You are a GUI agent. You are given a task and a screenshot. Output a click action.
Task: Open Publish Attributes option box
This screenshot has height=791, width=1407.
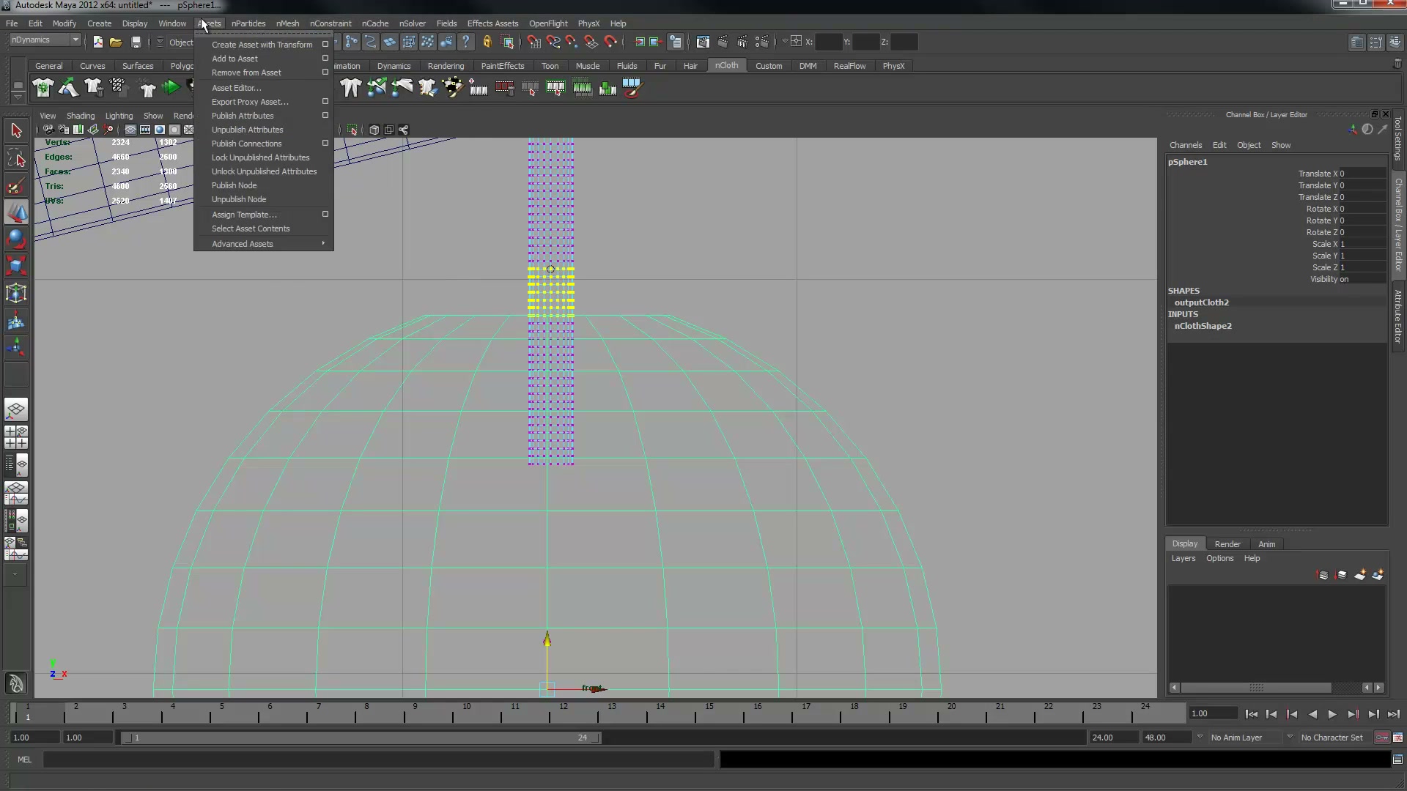pyautogui.click(x=325, y=116)
